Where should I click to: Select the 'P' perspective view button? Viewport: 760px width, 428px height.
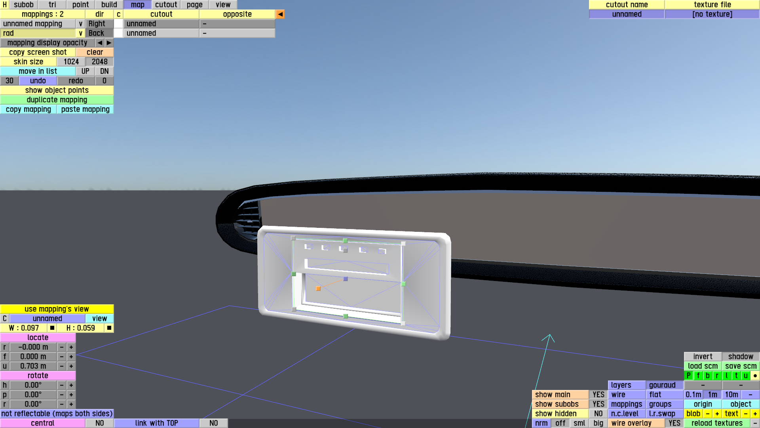point(688,376)
